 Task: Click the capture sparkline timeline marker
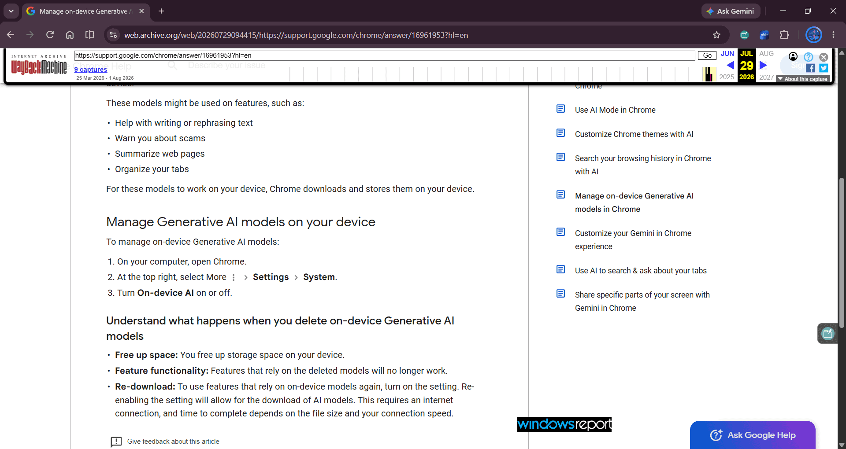pos(709,74)
